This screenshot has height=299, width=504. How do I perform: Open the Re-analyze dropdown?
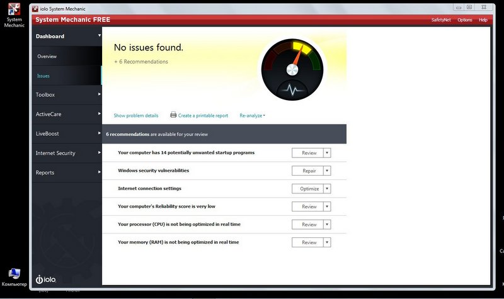(253, 116)
